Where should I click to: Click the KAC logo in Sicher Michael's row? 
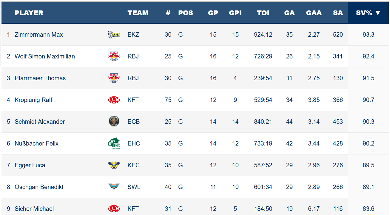click(x=114, y=209)
